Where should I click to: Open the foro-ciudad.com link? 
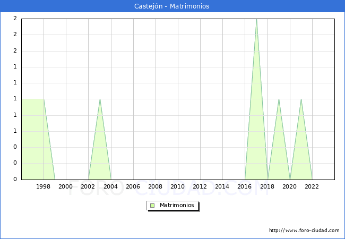tap(304, 231)
